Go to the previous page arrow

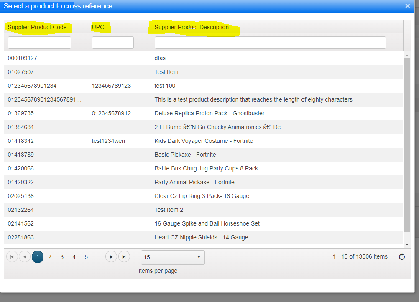[x=25, y=257]
